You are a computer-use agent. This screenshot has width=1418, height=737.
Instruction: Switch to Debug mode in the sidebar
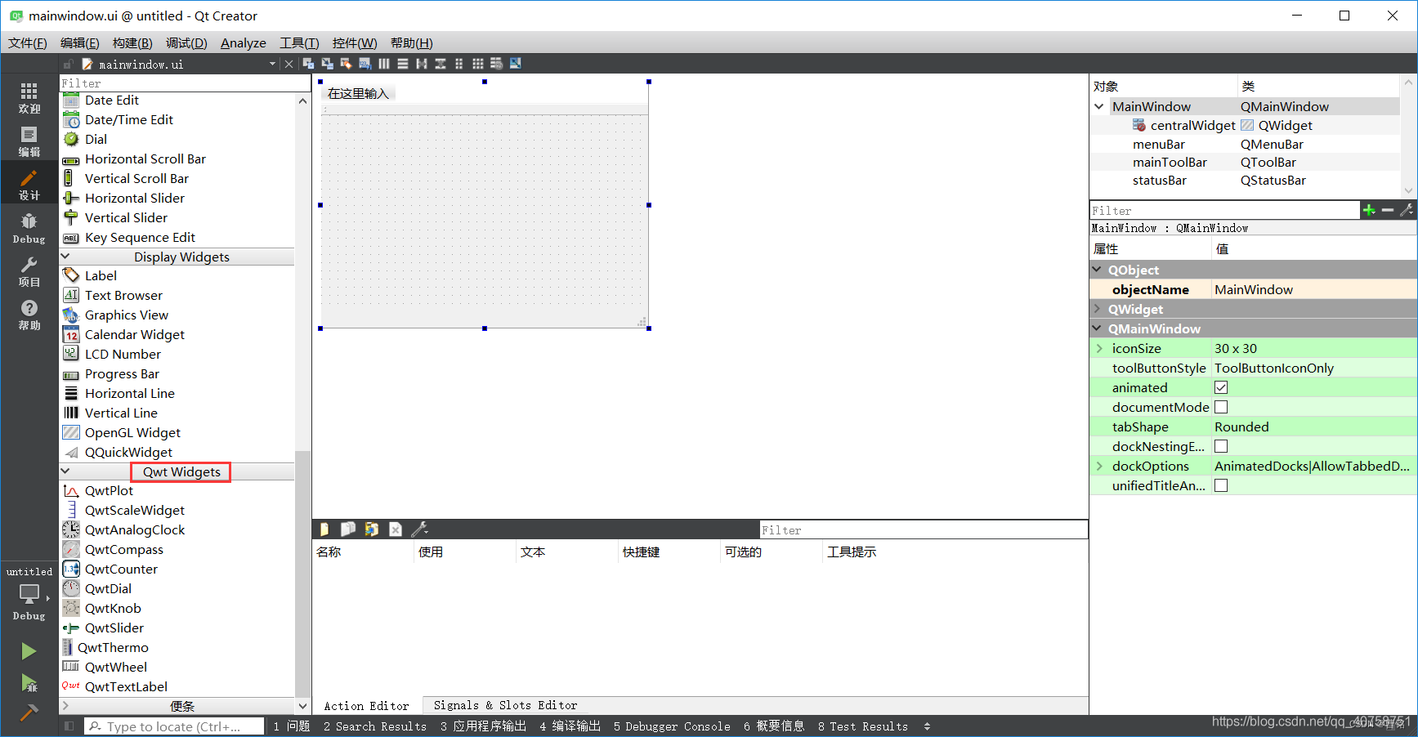[x=29, y=227]
